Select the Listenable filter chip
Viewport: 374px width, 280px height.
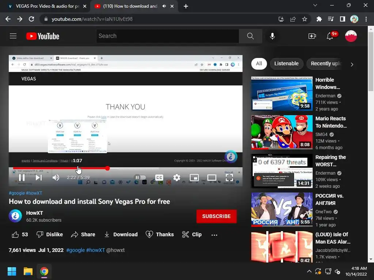tap(286, 64)
